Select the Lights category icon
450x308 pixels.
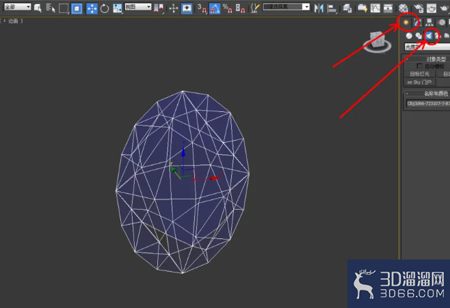(428, 36)
